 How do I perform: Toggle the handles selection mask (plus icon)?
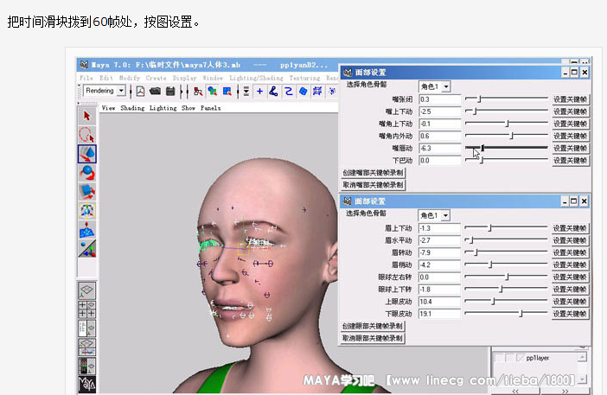259,92
